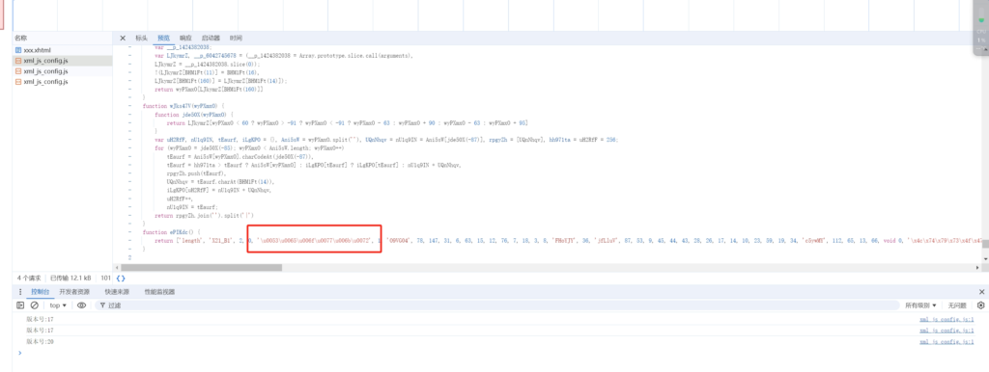Viewport: 989px width, 372px height.
Task: Clear the console with the ban icon
Action: [x=34, y=306]
